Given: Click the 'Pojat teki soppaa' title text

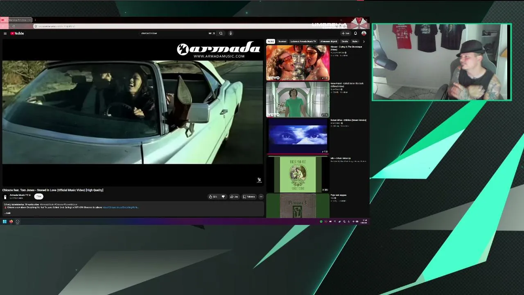Looking at the screenshot, I should tap(339, 195).
